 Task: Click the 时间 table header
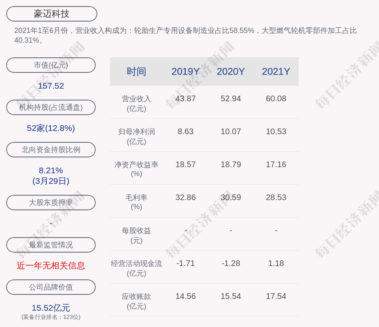[137, 72]
